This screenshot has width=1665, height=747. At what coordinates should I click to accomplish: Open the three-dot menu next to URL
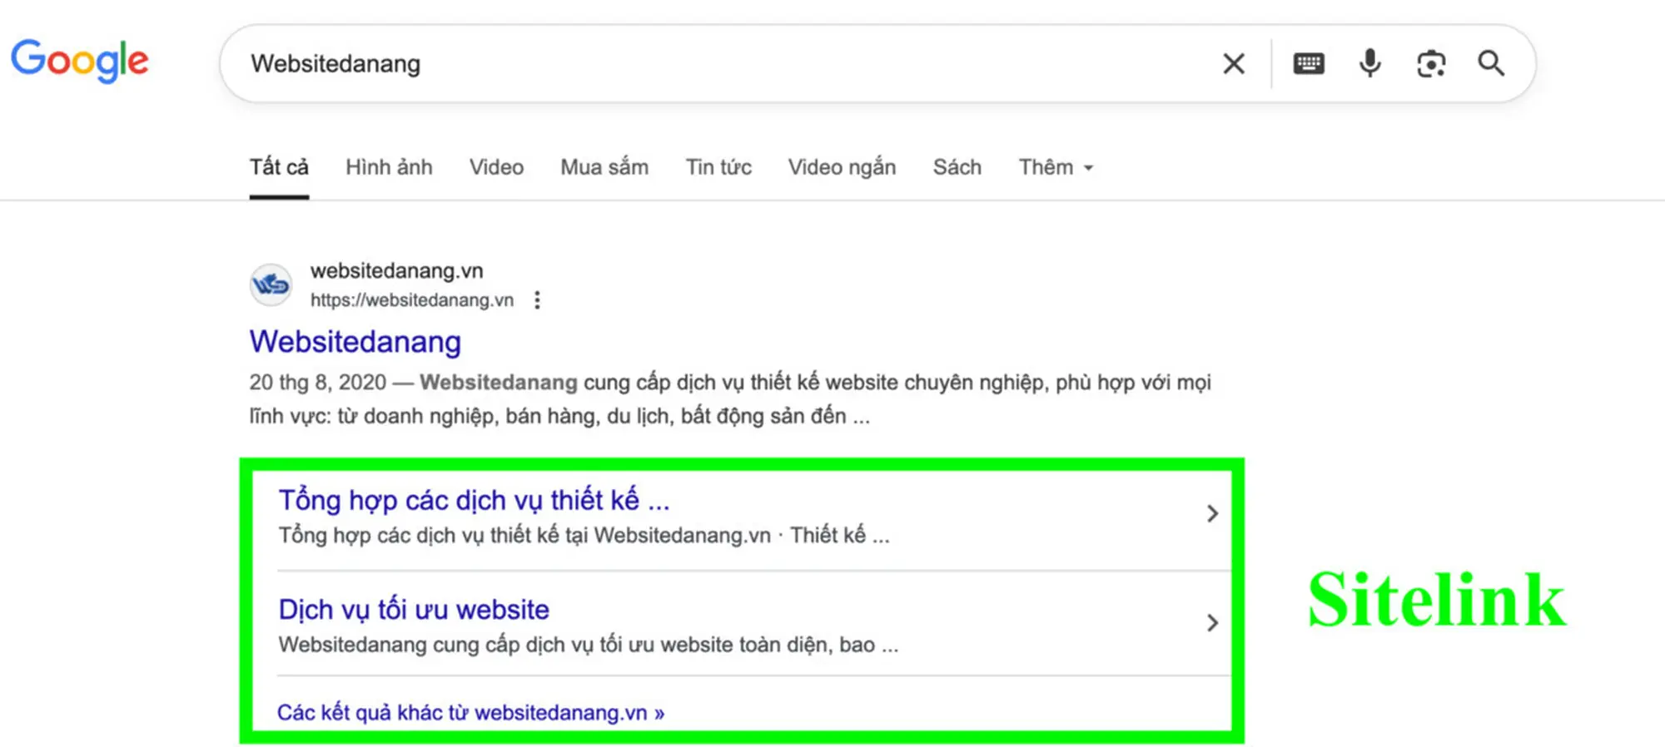tap(537, 300)
